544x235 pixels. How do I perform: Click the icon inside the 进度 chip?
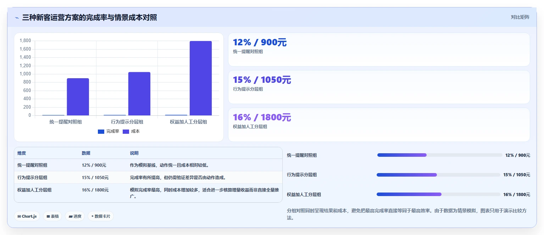click(71, 216)
